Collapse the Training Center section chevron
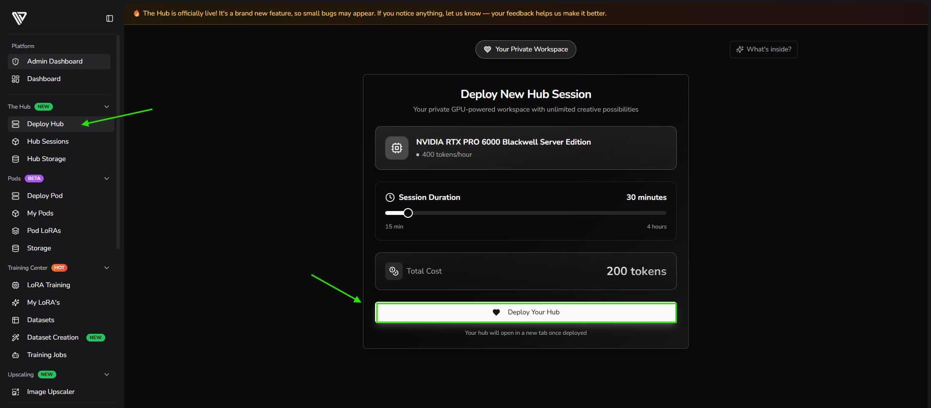Viewport: 931px width, 408px height. pos(107,268)
